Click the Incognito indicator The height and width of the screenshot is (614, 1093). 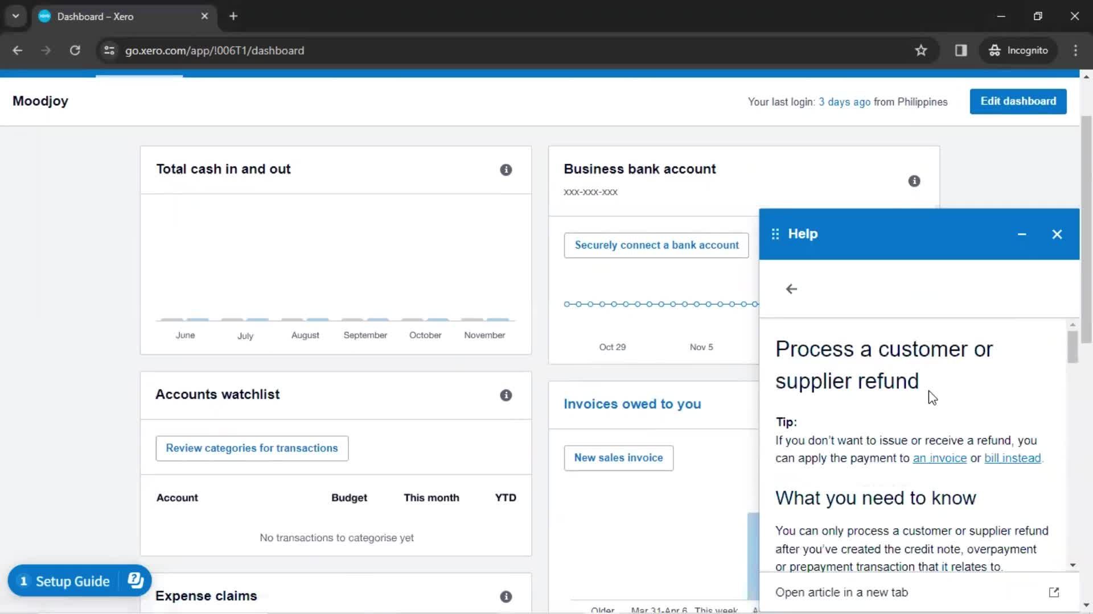[1018, 51]
